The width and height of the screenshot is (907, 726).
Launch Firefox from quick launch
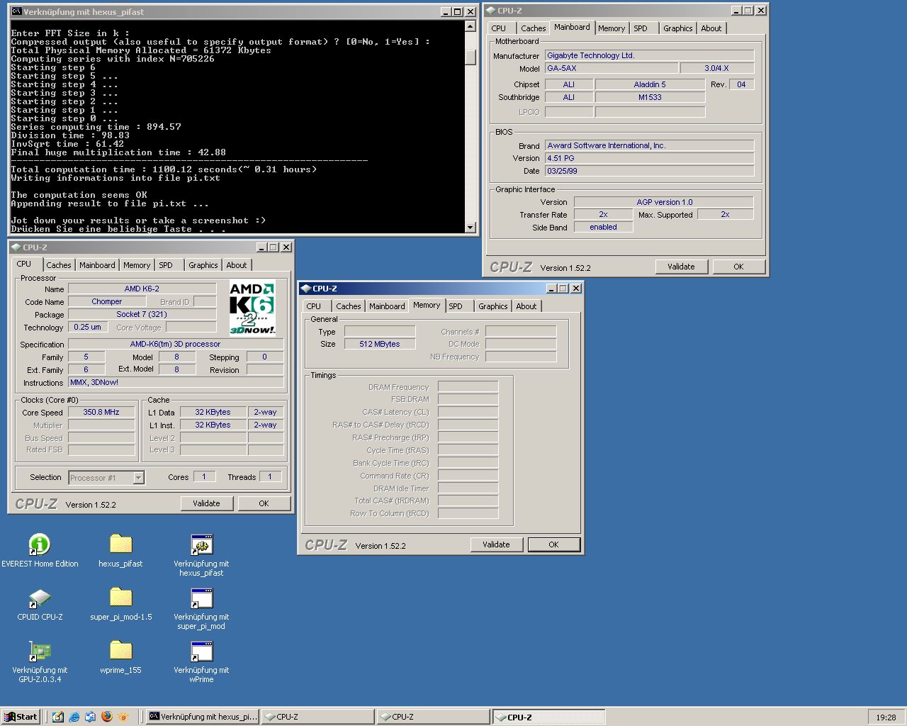tap(107, 717)
